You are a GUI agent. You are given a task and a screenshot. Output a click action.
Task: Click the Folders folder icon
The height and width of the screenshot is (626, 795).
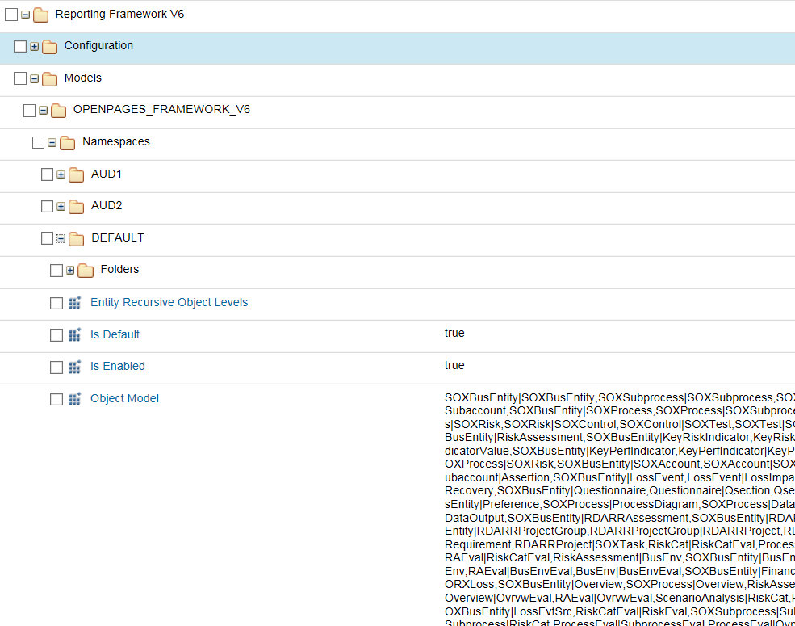coord(86,271)
